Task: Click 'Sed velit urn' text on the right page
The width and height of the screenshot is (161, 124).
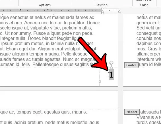Action: click(x=149, y=28)
